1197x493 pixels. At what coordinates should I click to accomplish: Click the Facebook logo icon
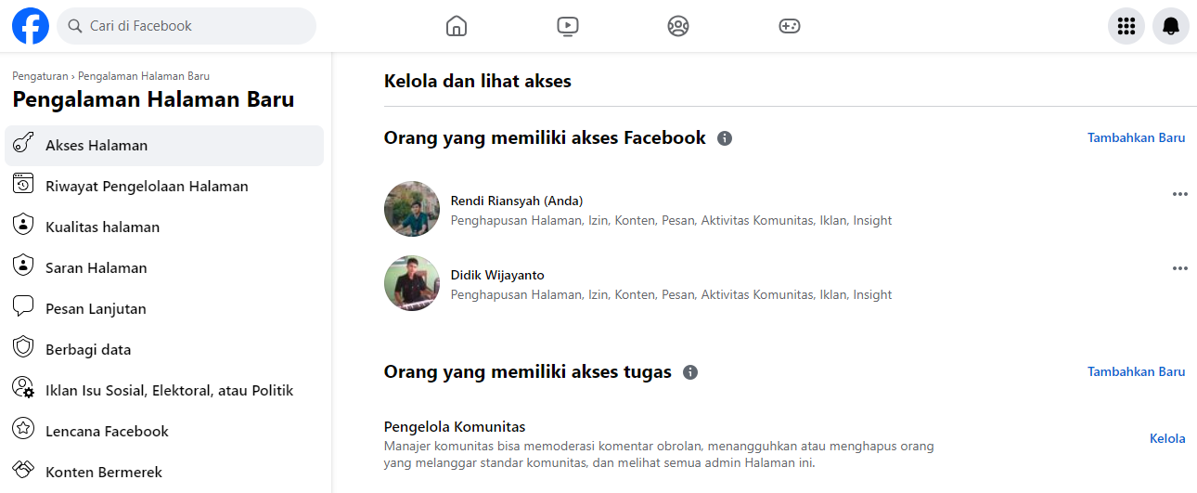click(31, 26)
